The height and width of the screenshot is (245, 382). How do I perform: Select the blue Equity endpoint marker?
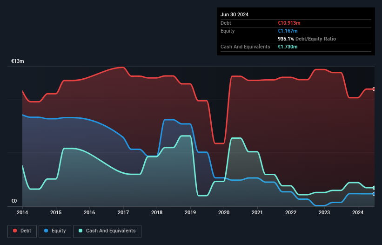point(374,194)
